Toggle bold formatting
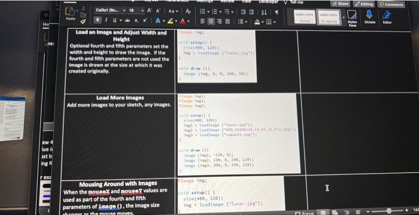Screen dimensions: 419x215 tap(98, 20)
